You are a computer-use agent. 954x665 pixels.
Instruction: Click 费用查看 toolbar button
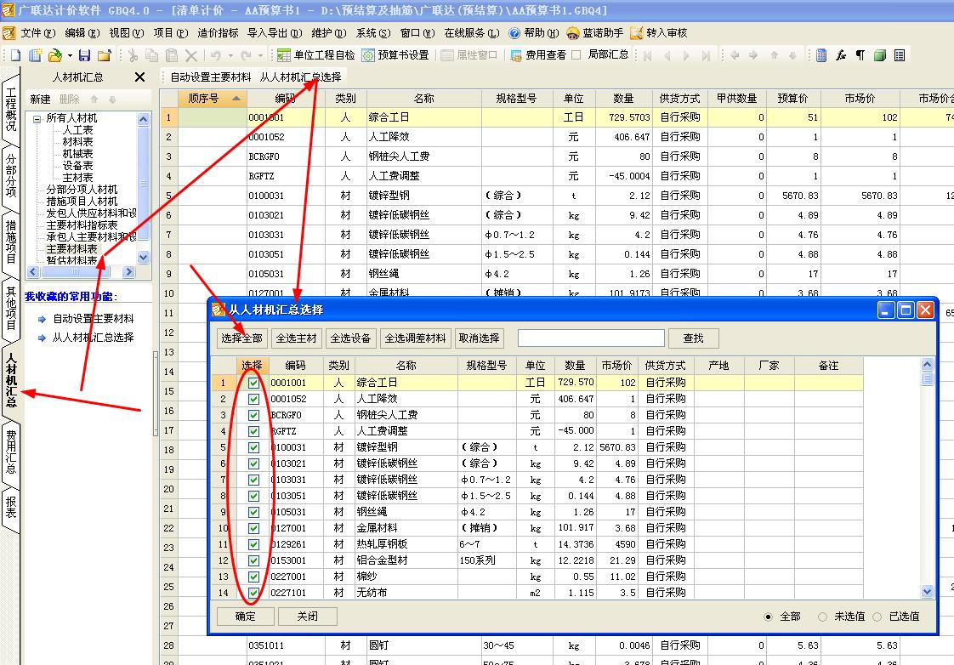(538, 55)
